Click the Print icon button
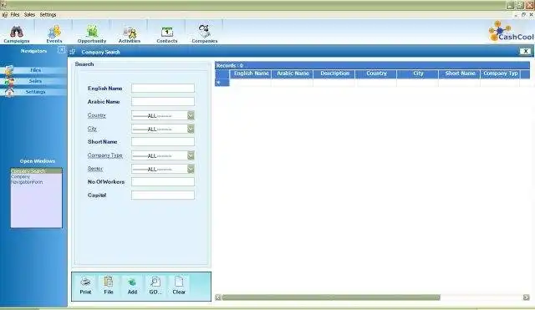This screenshot has height=310, width=535. 85,285
